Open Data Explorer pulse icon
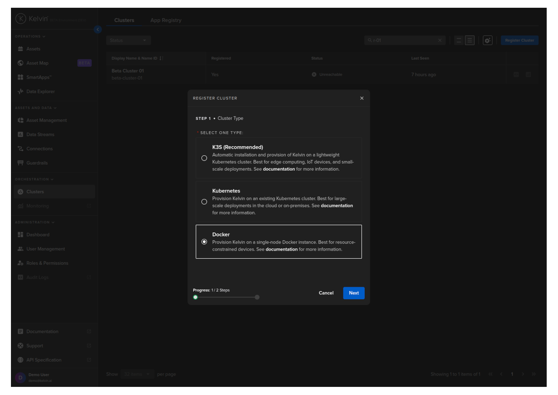This screenshot has width=558, height=395. [20, 92]
